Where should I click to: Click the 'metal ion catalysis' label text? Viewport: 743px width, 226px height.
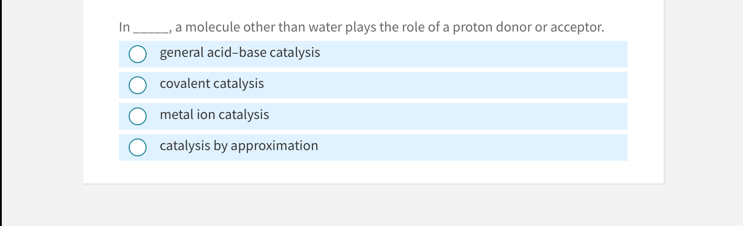[x=214, y=115]
